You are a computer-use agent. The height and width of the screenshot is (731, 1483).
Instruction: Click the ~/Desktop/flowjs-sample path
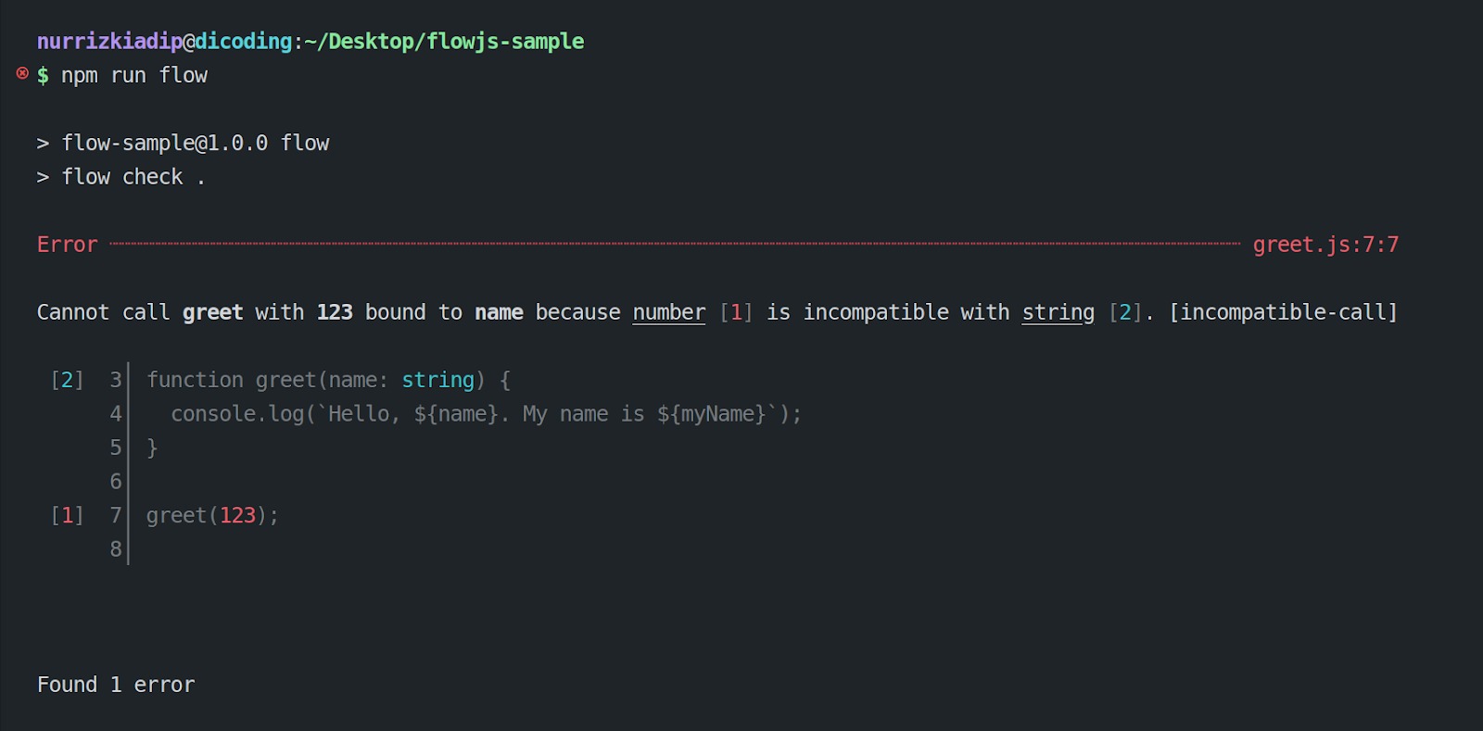pyautogui.click(x=444, y=42)
